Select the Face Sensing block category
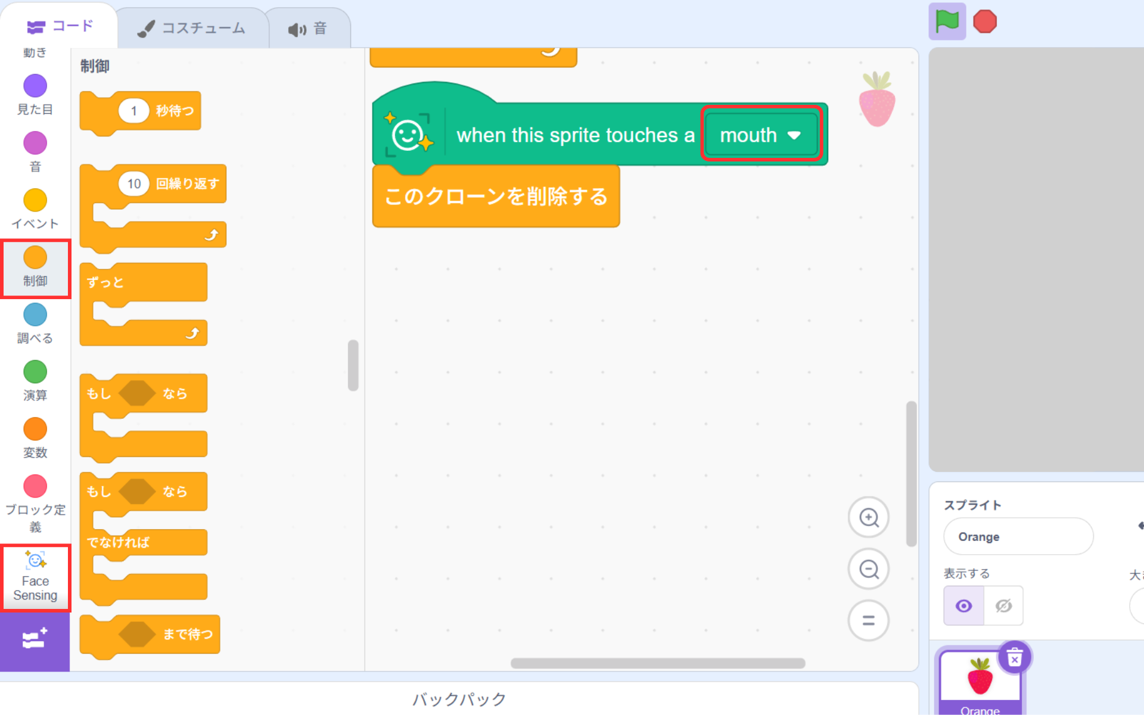The image size is (1144, 715). click(x=35, y=577)
